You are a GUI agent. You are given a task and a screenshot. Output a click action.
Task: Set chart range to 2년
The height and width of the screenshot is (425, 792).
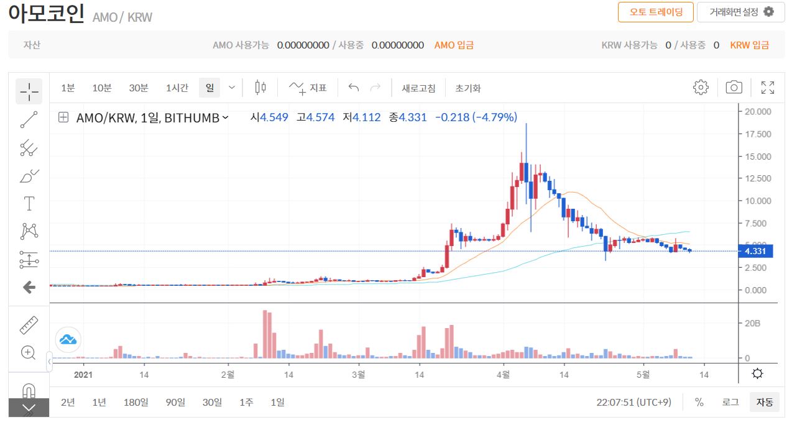tap(68, 402)
